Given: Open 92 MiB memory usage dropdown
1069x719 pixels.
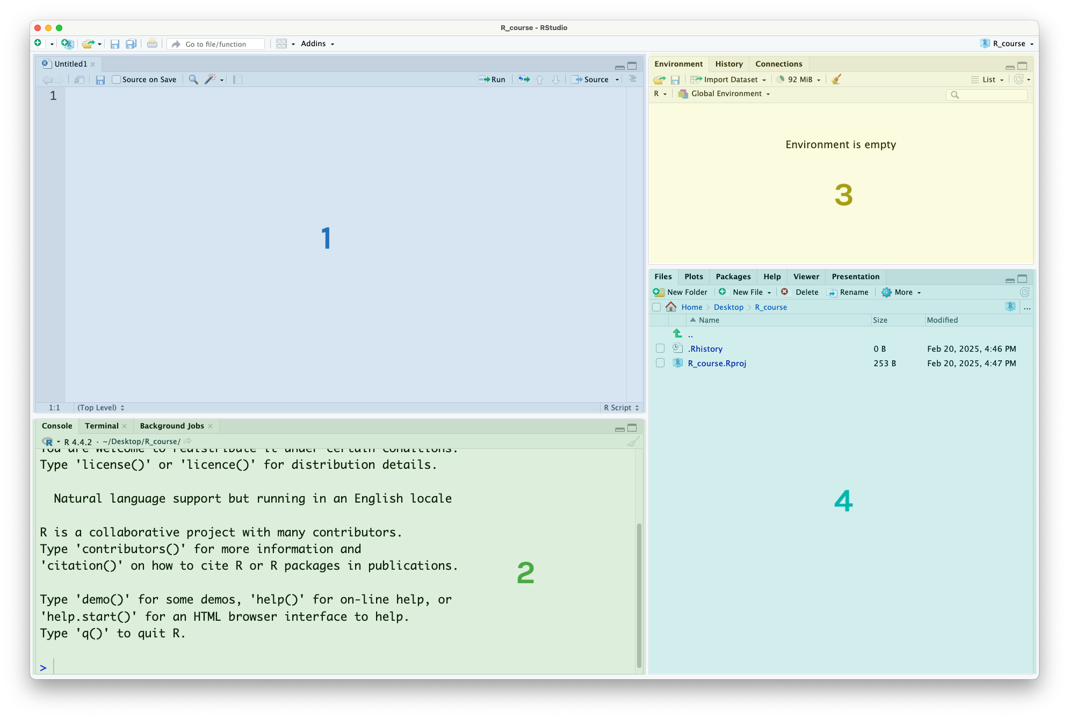Looking at the screenshot, I should pos(799,79).
